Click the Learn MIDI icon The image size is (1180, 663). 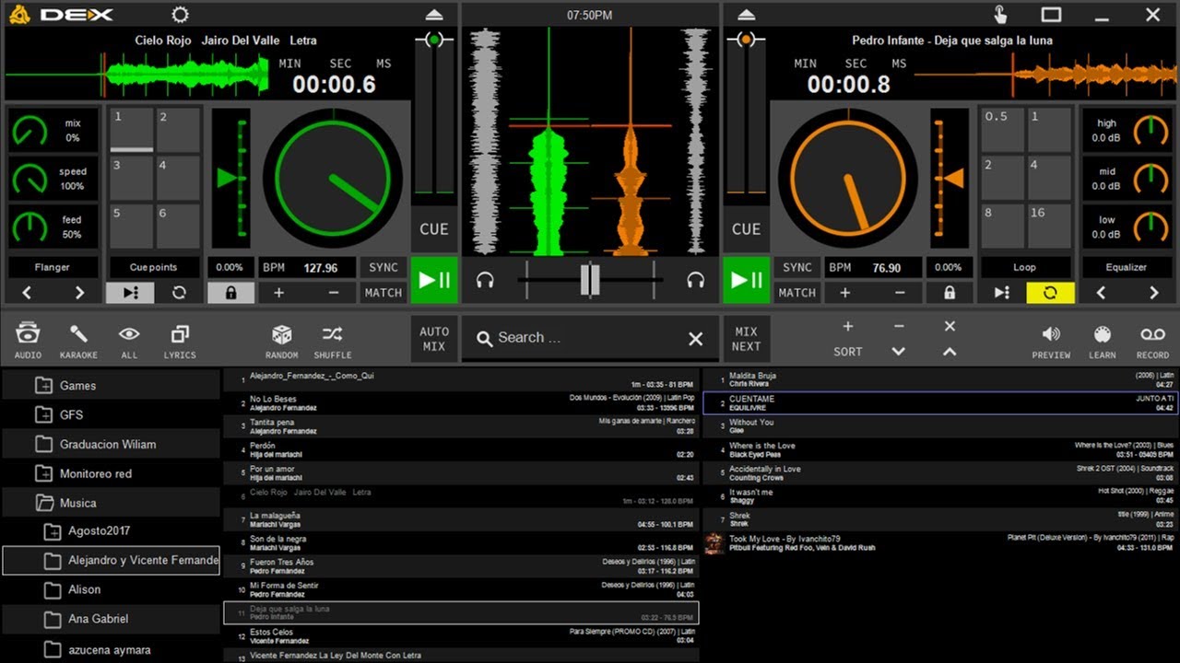[x=1102, y=339]
